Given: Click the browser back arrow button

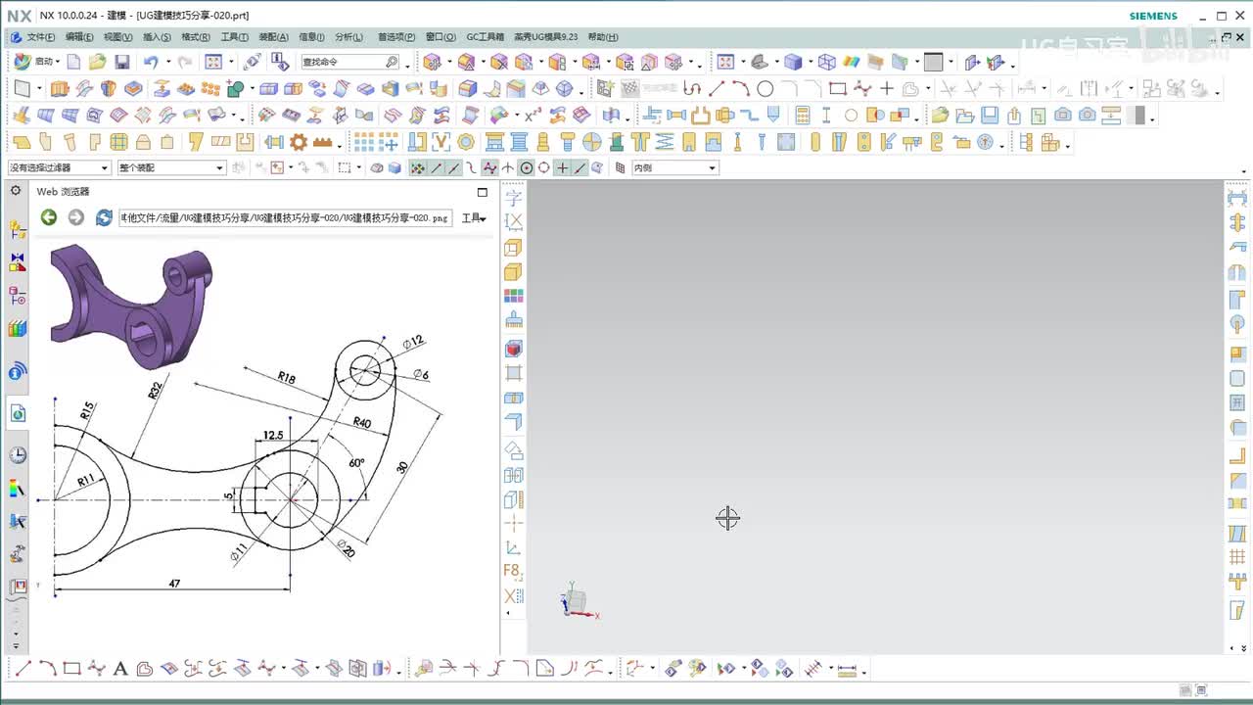Looking at the screenshot, I should pyautogui.click(x=48, y=217).
